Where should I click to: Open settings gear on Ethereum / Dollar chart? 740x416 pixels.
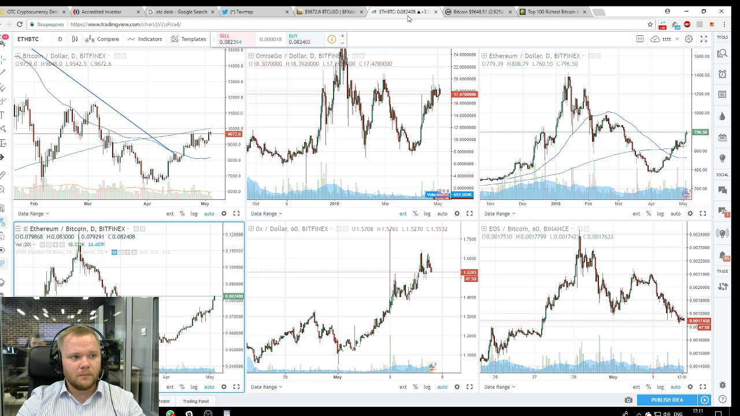[690, 214]
